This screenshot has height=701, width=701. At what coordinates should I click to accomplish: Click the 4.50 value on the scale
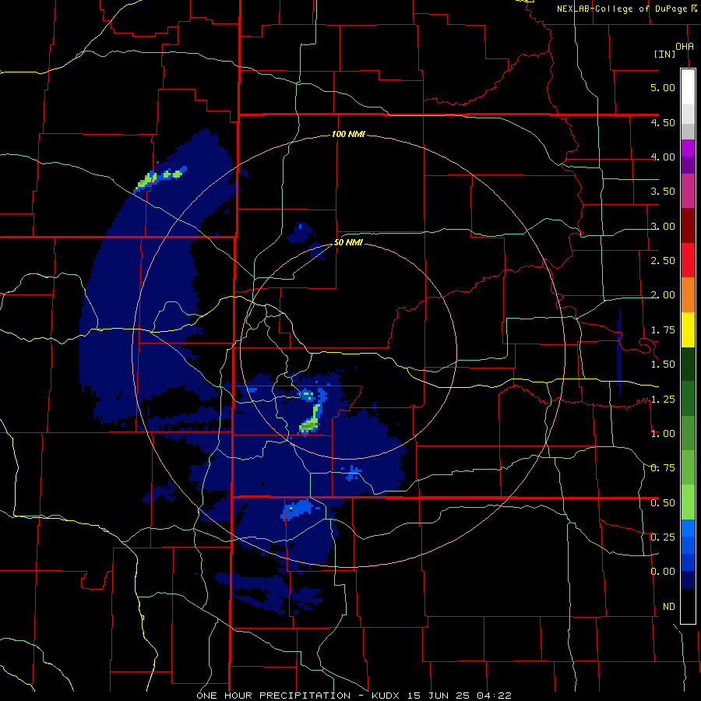pyautogui.click(x=663, y=122)
